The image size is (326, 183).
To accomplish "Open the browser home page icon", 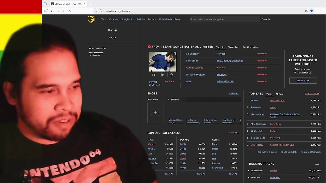I will coord(70,11).
